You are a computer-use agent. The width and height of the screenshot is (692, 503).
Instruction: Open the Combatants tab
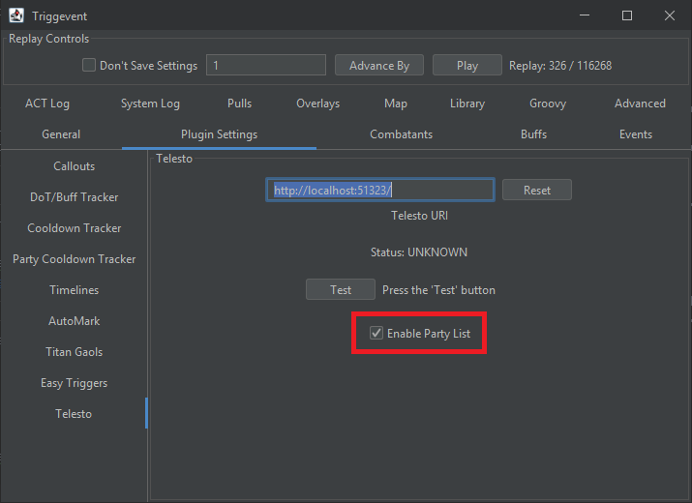coord(401,134)
